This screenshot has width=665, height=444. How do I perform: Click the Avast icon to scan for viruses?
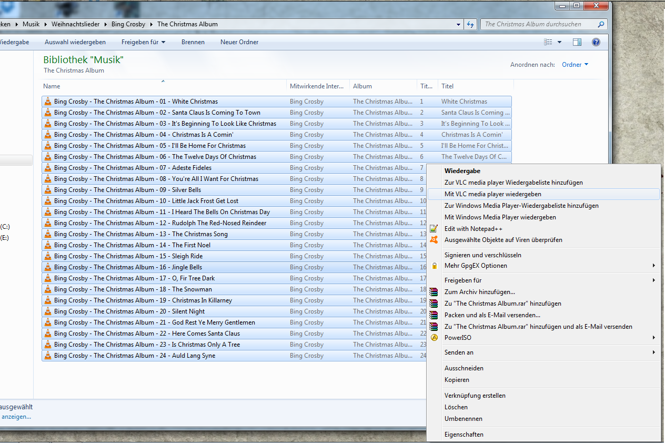point(433,239)
